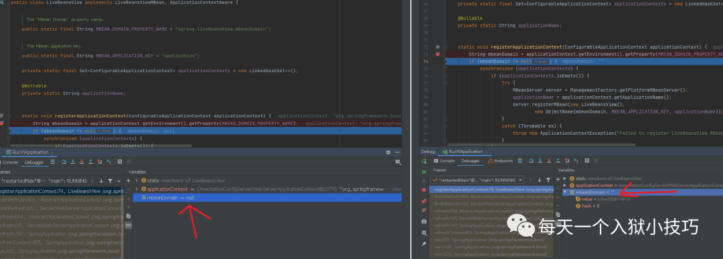Expand static members in right Variables
Screen dimensions: 723x259
(564, 178)
